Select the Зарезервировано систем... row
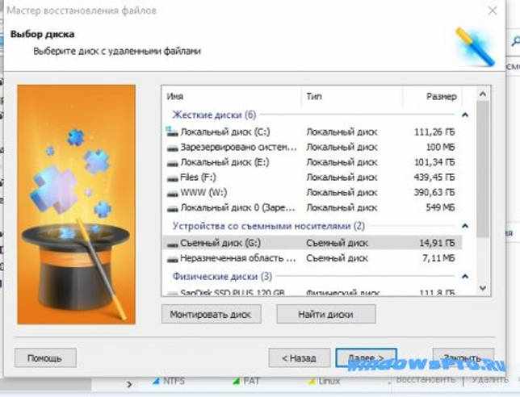 [312, 147]
